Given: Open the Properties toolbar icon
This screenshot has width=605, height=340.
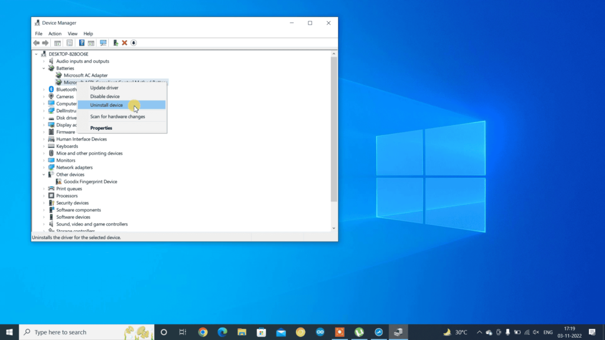Looking at the screenshot, I should pos(70,42).
